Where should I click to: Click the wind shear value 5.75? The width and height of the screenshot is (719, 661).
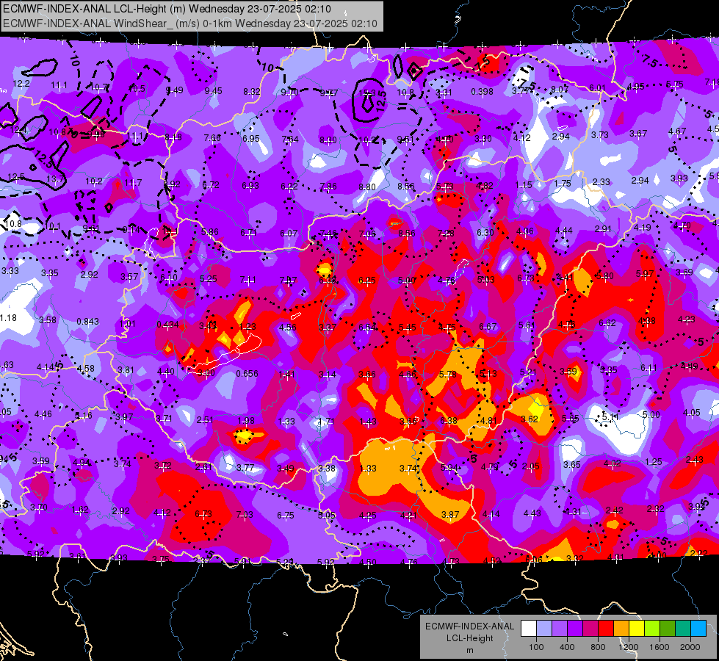coord(674,84)
